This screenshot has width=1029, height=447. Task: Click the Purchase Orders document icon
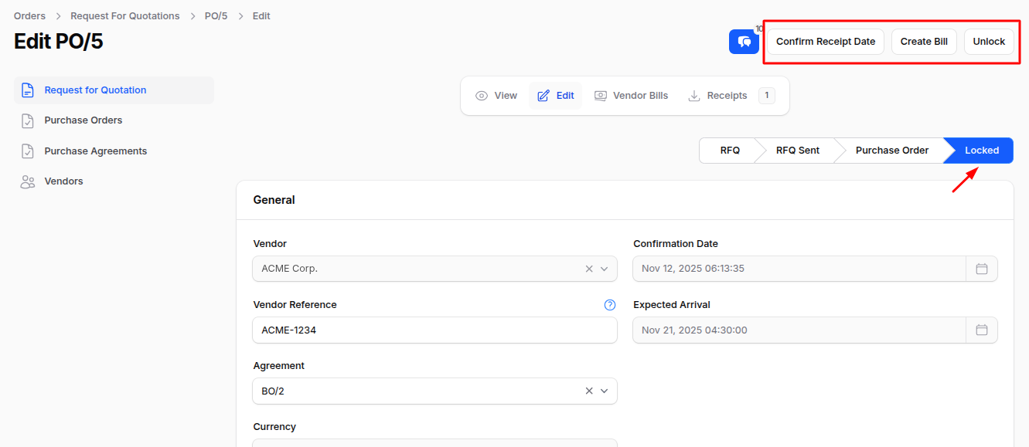pos(28,120)
